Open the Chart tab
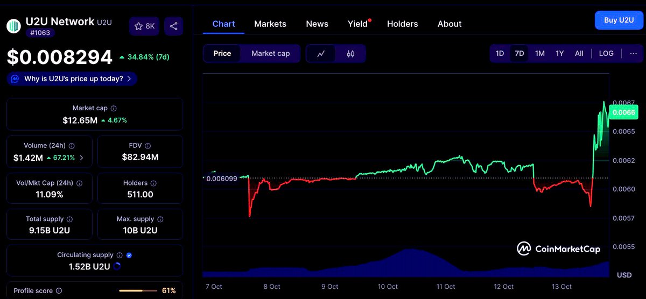 (224, 24)
